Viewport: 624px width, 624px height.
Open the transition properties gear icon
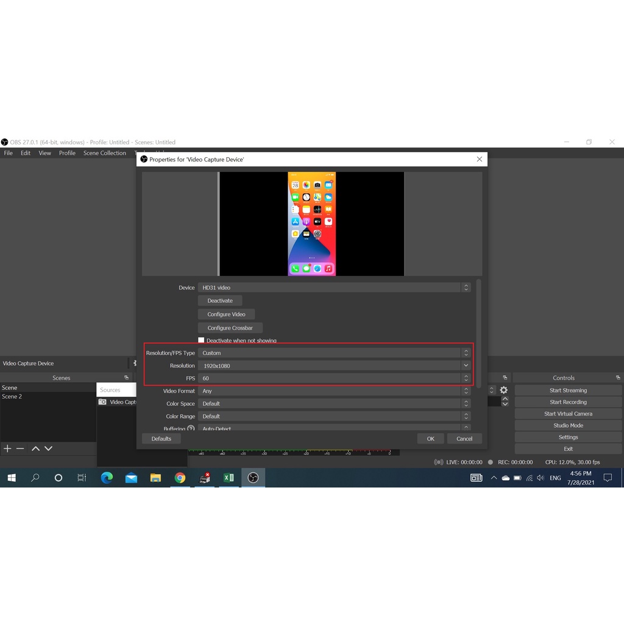(x=504, y=390)
